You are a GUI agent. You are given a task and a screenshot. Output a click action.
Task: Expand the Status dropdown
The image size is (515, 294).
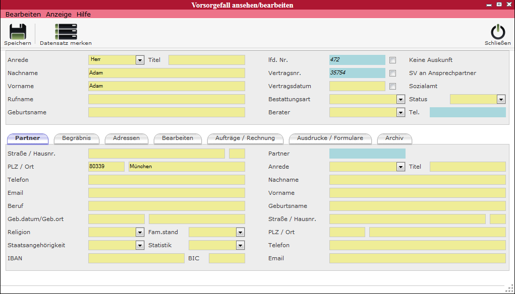(x=501, y=99)
